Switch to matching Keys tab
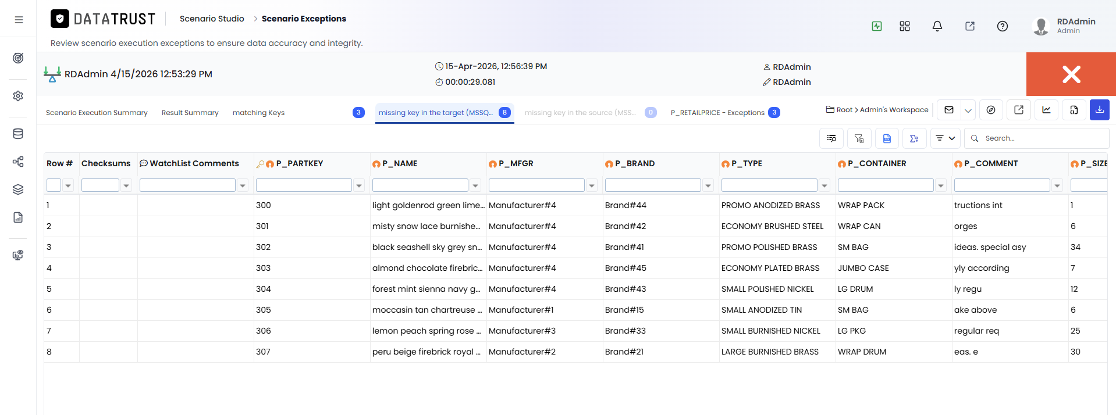The image size is (1116, 415). tap(258, 113)
